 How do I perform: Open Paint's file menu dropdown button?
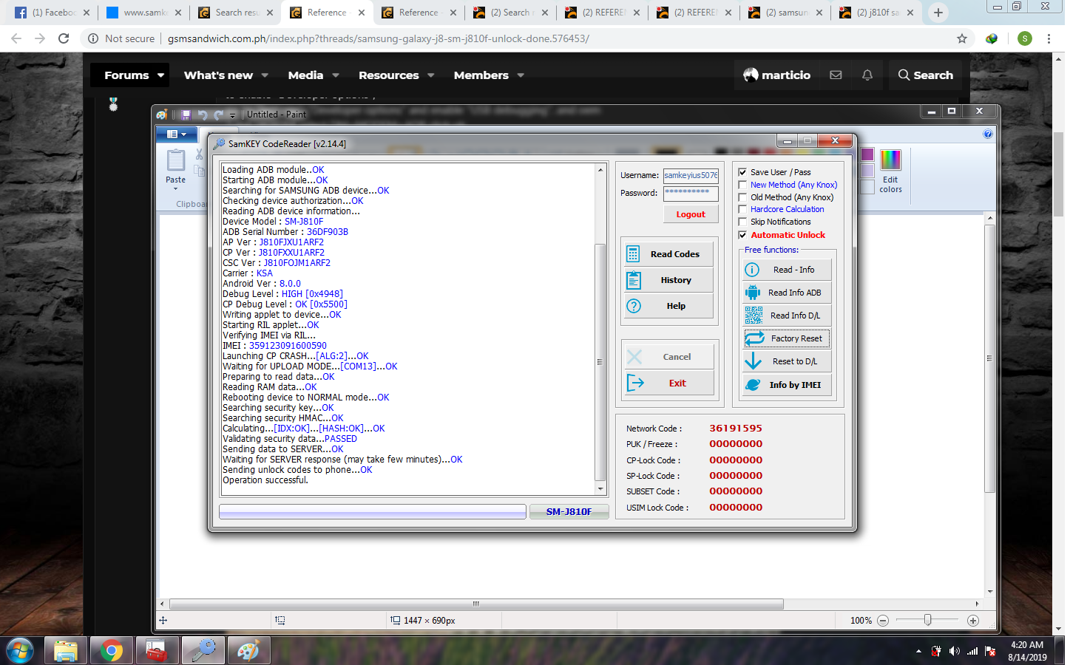[176, 134]
